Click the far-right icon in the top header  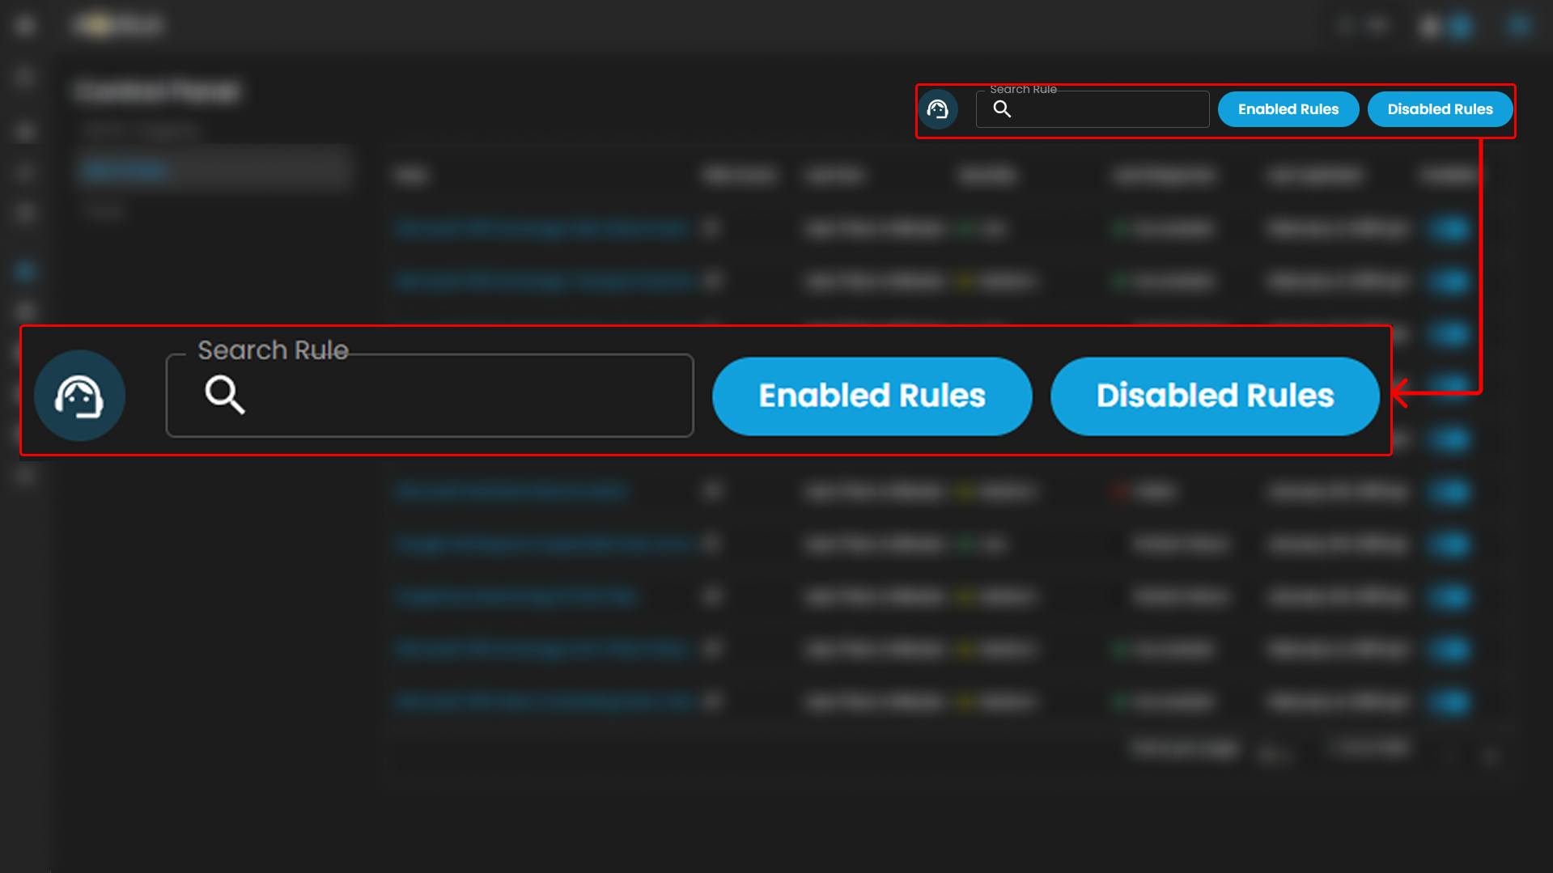1518,26
